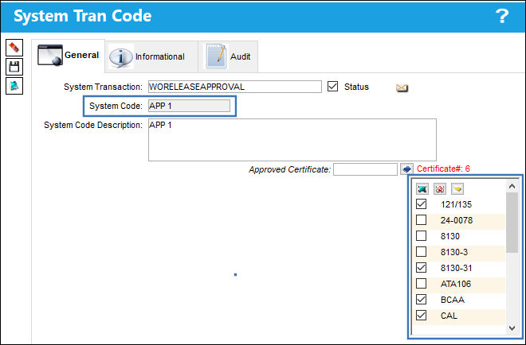Screen dimensions: 526x345
Task: Select the 121/135 list entry text
Action: (456, 204)
